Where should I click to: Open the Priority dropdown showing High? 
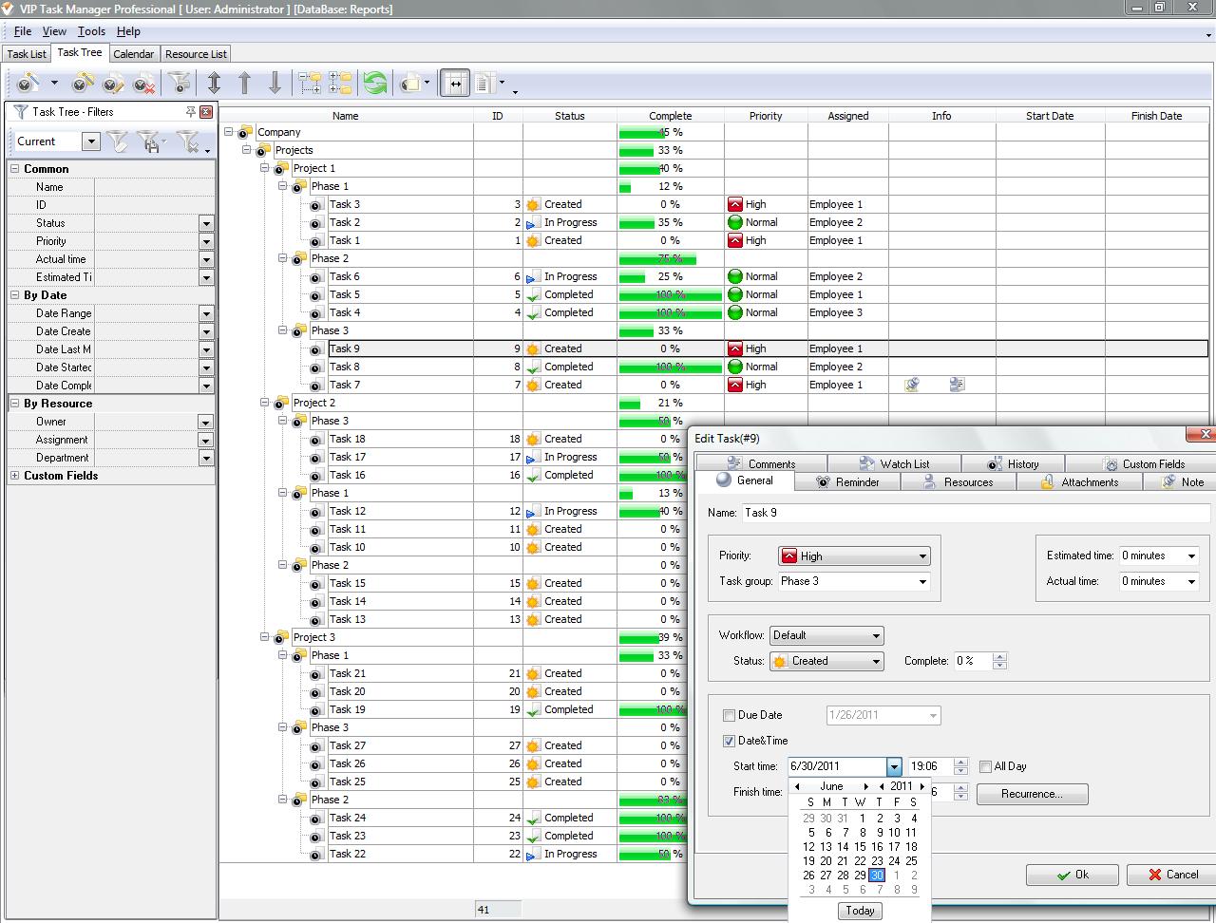click(853, 556)
